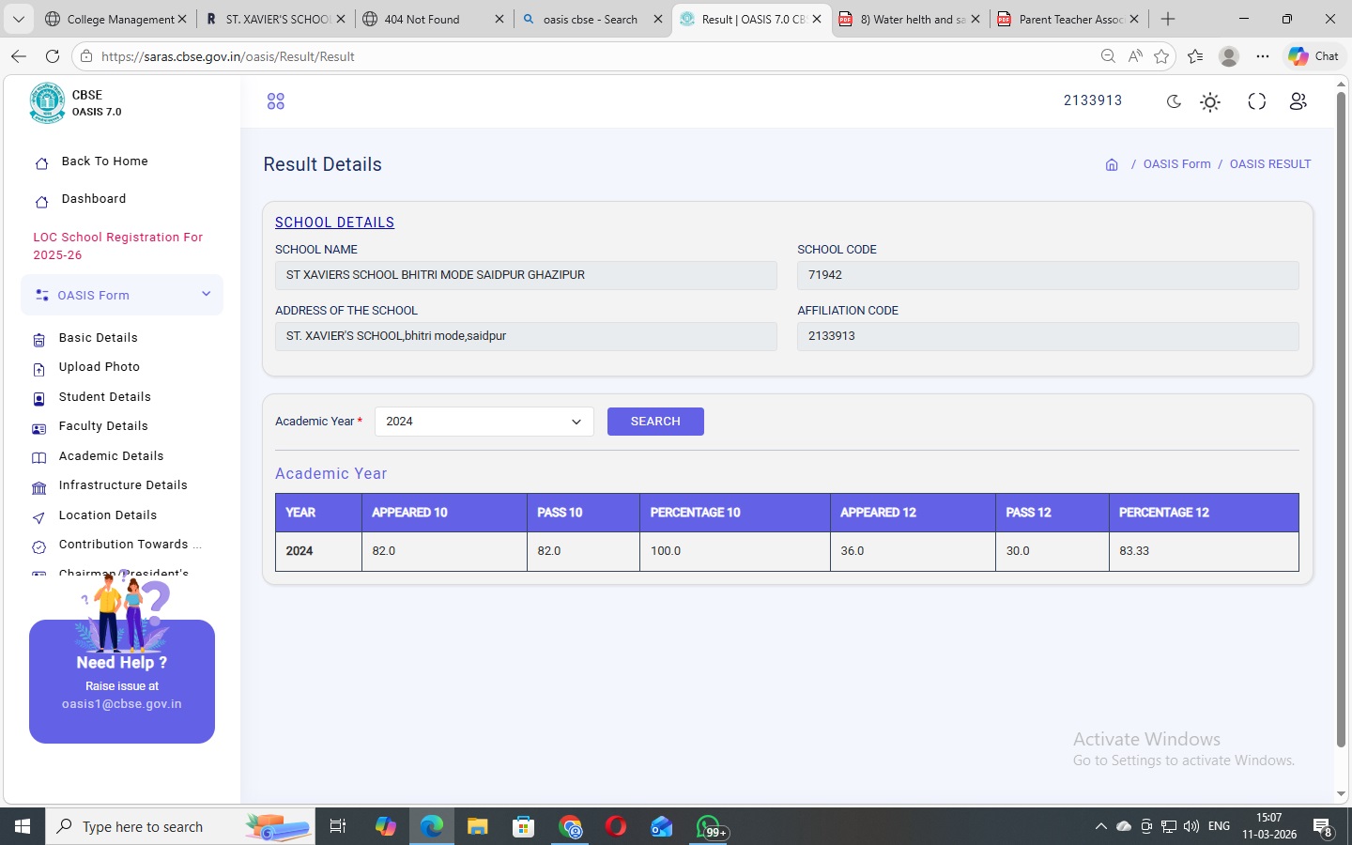Toggle fullscreen mode icon in header

[x=1256, y=101]
